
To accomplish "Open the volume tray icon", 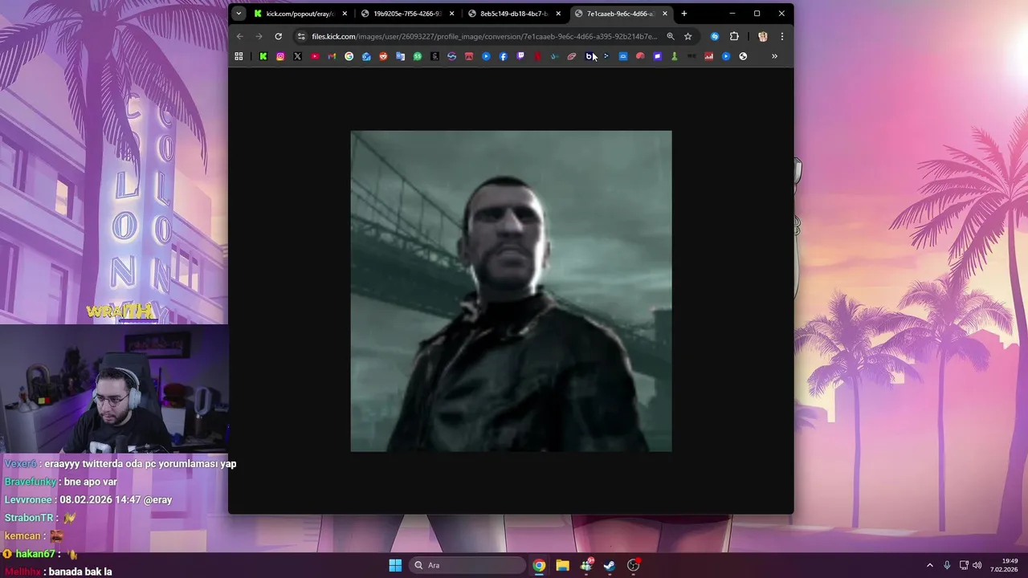I will [x=977, y=565].
